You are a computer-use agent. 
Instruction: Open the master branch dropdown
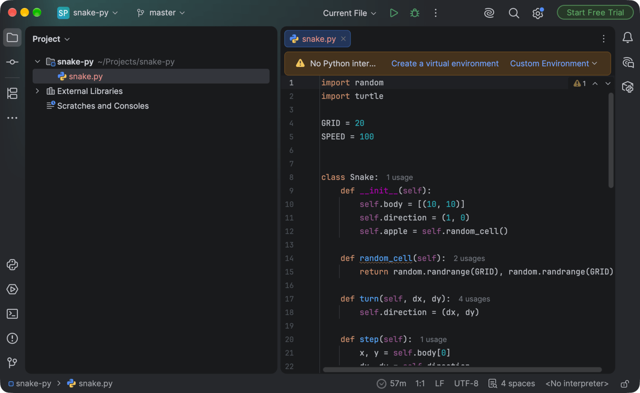[161, 13]
